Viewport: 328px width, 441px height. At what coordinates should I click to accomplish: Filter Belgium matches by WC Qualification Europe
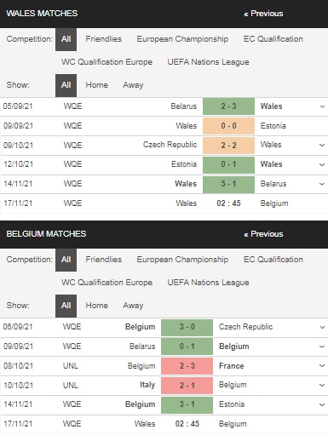click(x=106, y=283)
